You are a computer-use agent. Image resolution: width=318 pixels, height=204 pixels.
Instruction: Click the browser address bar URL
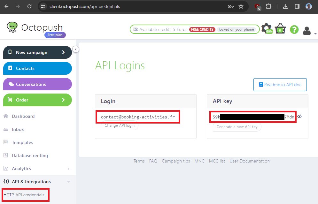tap(85, 6)
